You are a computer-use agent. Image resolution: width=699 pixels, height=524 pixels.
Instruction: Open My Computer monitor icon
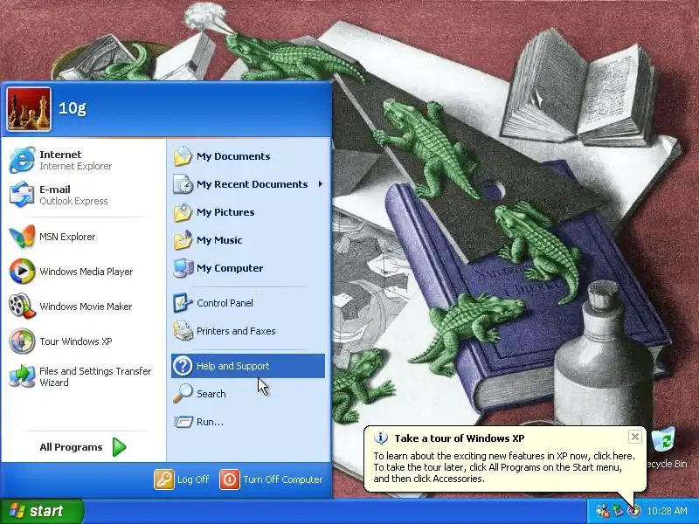click(x=183, y=268)
